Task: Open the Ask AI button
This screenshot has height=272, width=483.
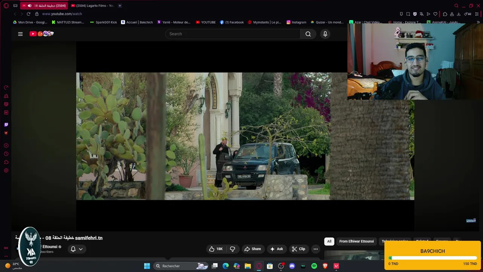Action: tap(276, 249)
